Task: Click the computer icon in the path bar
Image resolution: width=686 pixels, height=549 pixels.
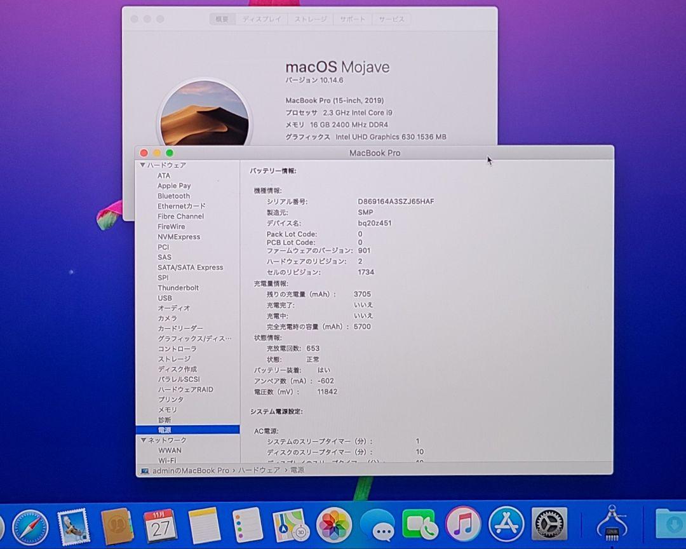Action: tap(144, 471)
